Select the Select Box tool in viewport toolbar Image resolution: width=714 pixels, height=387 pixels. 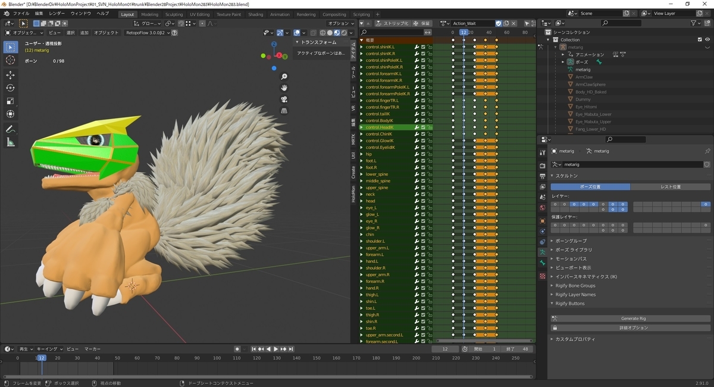tap(11, 46)
